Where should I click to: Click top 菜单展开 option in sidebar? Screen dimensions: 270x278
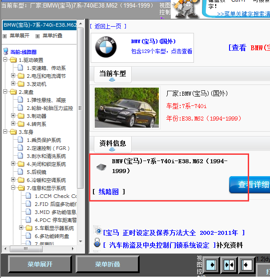(x=19, y=36)
